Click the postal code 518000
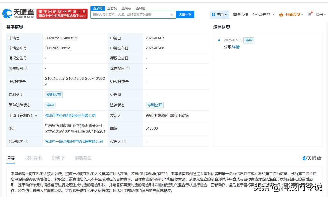The width and height of the screenshot is (328, 197). (x=152, y=128)
